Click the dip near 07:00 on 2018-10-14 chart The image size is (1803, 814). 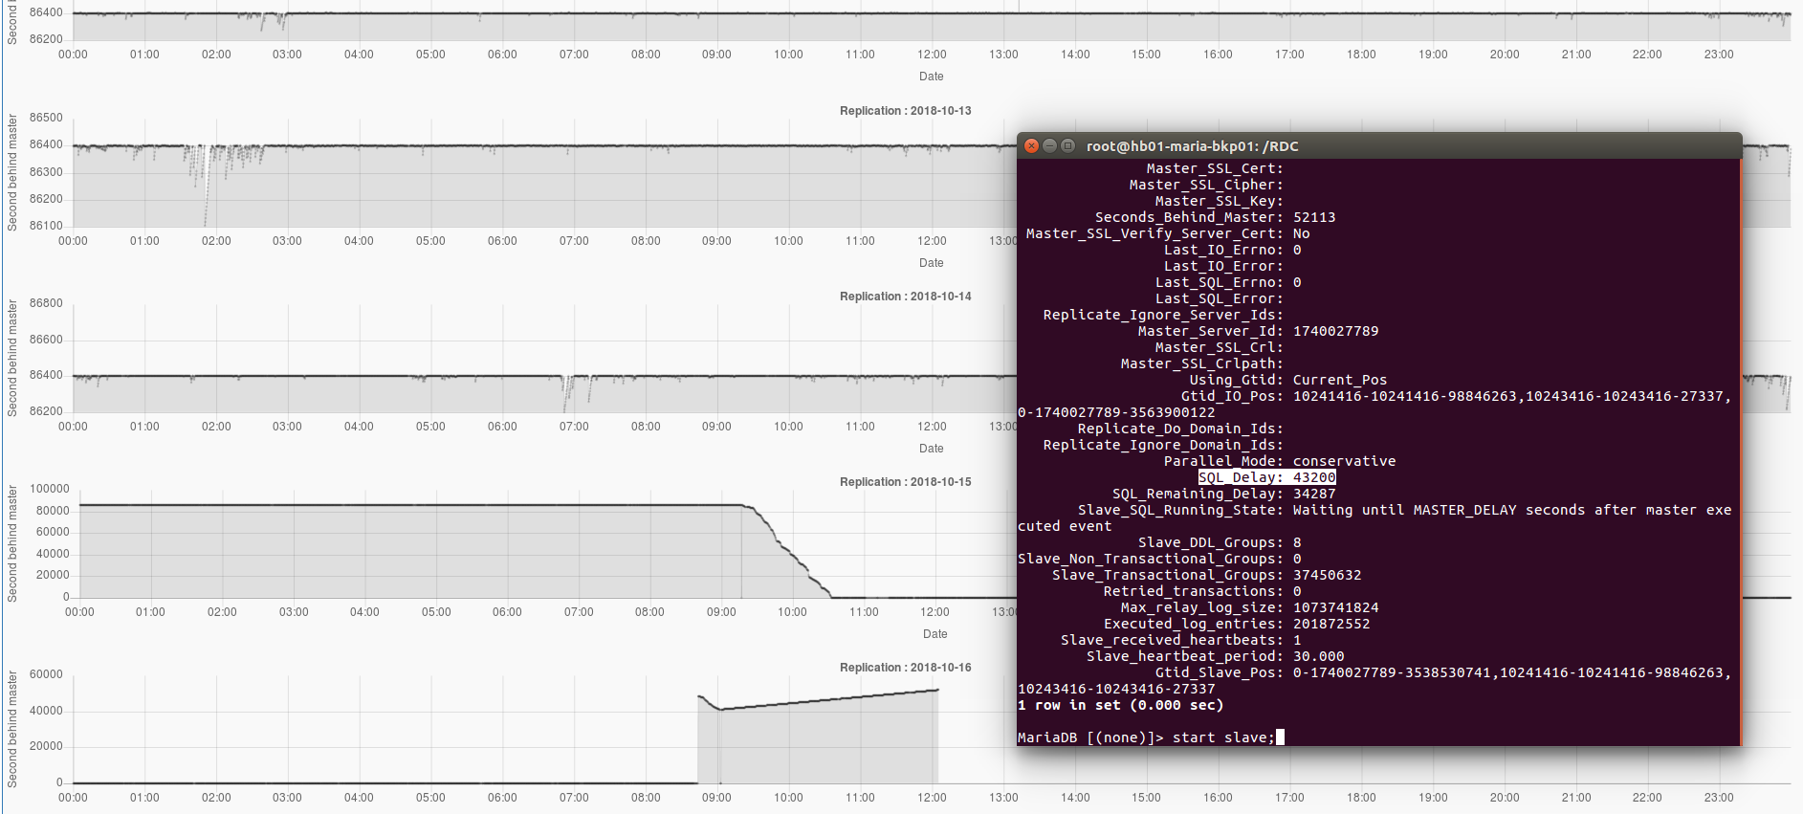point(569,392)
